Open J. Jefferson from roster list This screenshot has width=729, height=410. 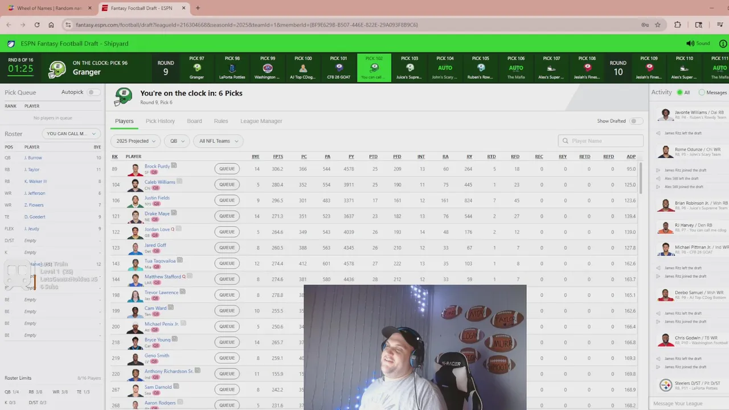[35, 193]
